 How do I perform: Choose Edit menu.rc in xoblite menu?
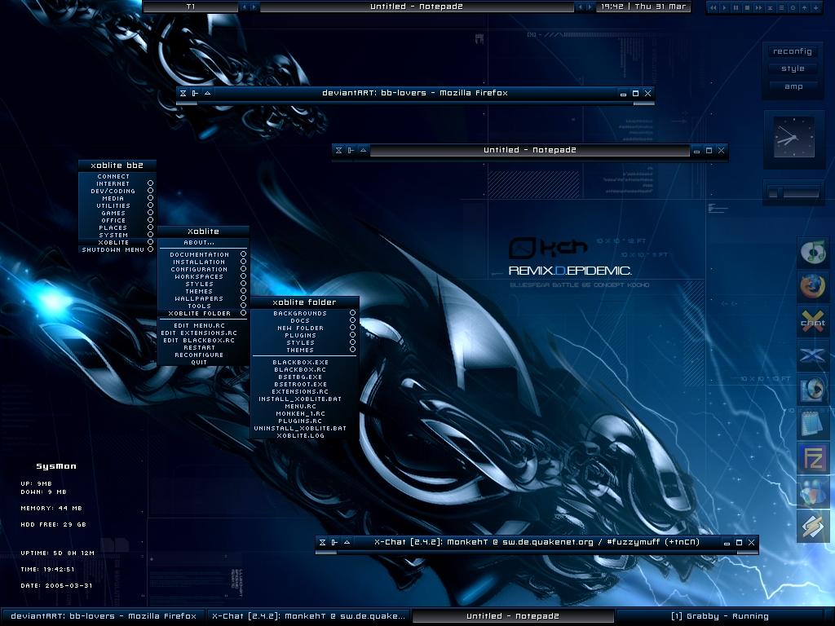click(203, 325)
